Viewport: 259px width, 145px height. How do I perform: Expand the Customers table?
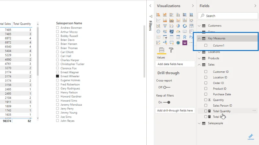pos(199,26)
